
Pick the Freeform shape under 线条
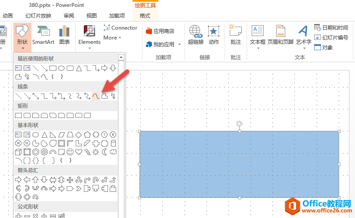tap(104, 96)
